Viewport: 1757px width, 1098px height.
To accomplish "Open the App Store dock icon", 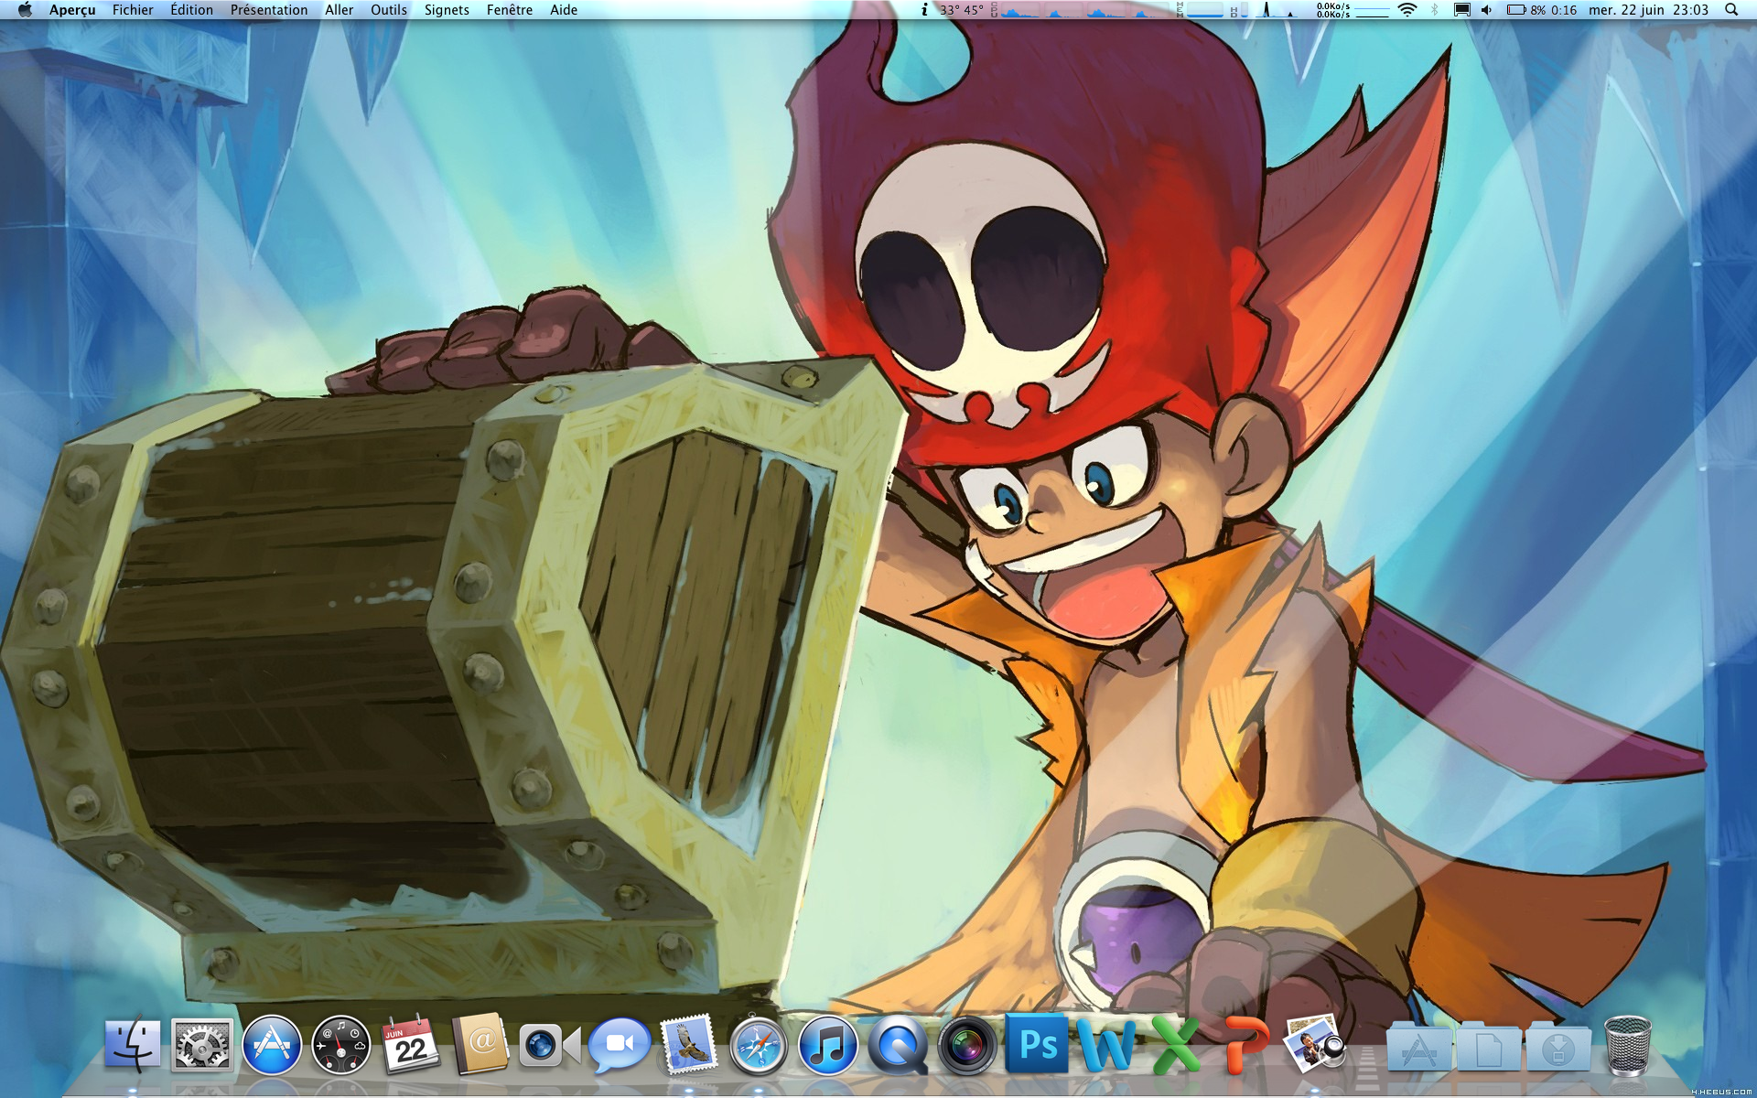I will (272, 1045).
